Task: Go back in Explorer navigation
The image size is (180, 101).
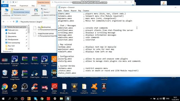Action: pos(4,22)
